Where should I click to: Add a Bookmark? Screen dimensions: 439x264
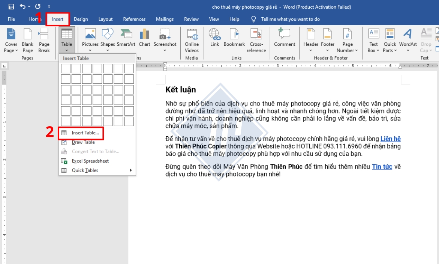pos(234,39)
